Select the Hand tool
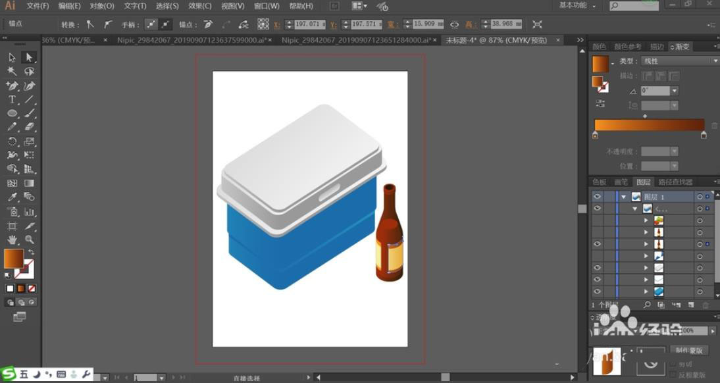720x383 pixels. click(x=12, y=240)
